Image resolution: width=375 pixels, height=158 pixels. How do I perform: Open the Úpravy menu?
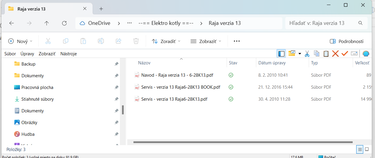[x=27, y=54]
